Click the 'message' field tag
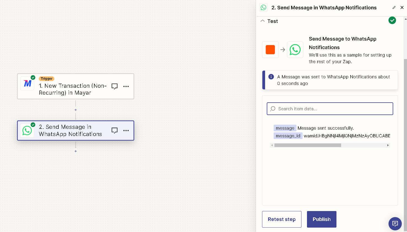This screenshot has height=232, width=407. click(x=285, y=128)
